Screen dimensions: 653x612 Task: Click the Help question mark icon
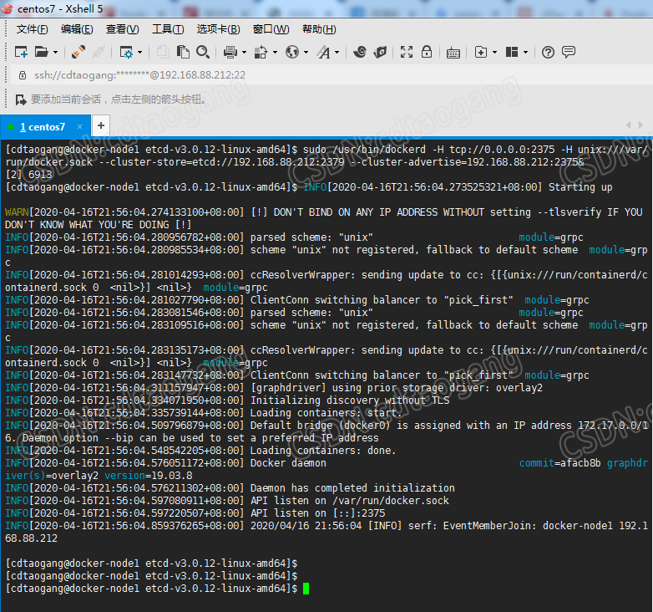click(548, 52)
